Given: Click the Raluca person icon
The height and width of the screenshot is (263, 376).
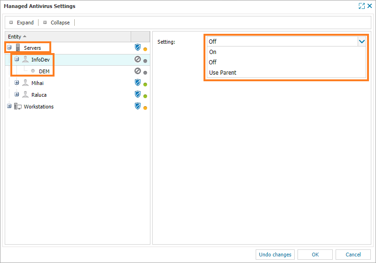Looking at the screenshot, I should coord(25,94).
